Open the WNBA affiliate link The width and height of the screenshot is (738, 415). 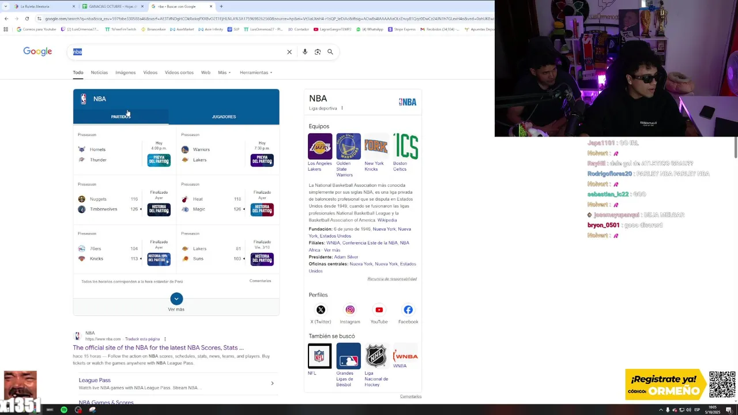point(333,243)
